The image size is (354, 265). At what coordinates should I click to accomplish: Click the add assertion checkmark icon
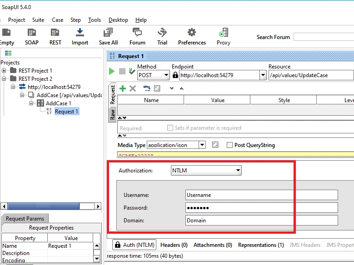pyautogui.click(x=132, y=71)
